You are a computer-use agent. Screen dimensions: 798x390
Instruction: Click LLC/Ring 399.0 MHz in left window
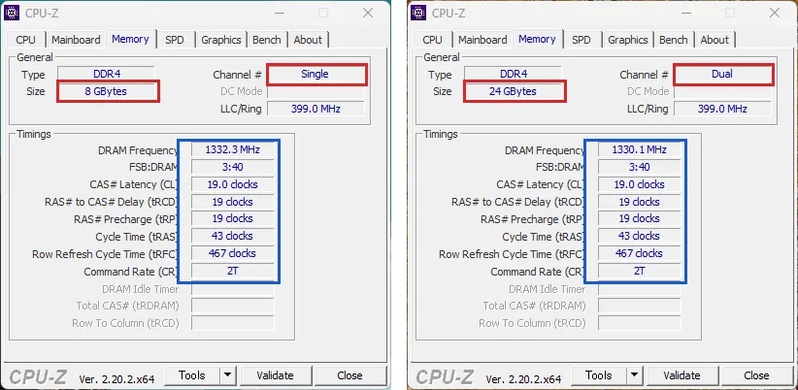point(316,109)
